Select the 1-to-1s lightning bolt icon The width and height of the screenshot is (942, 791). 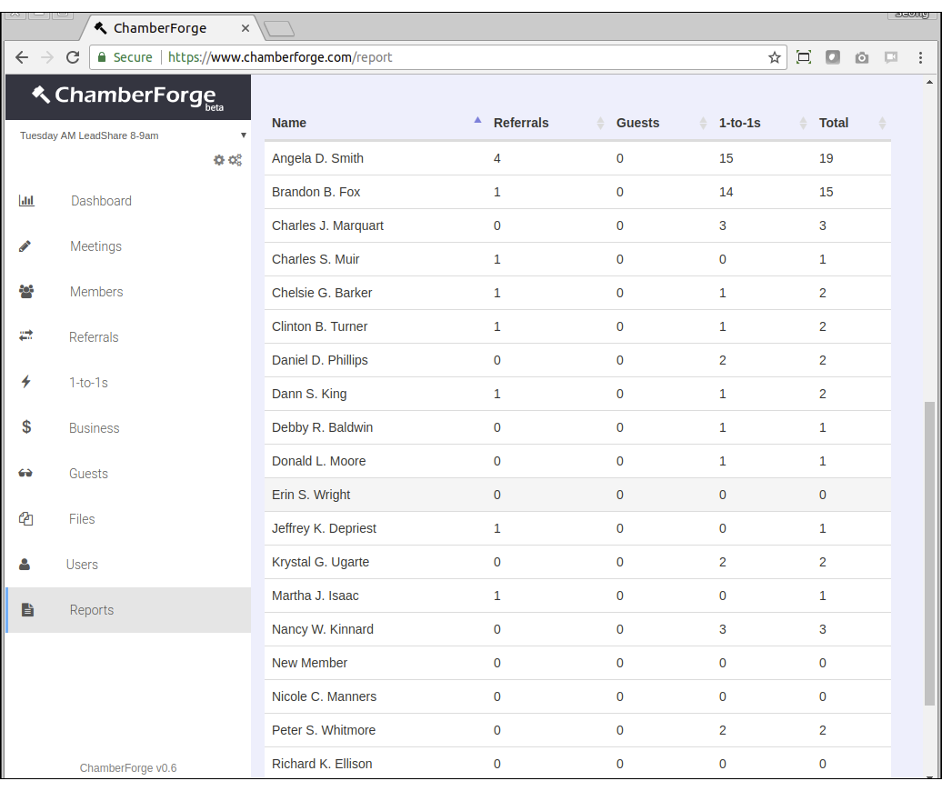tap(25, 382)
